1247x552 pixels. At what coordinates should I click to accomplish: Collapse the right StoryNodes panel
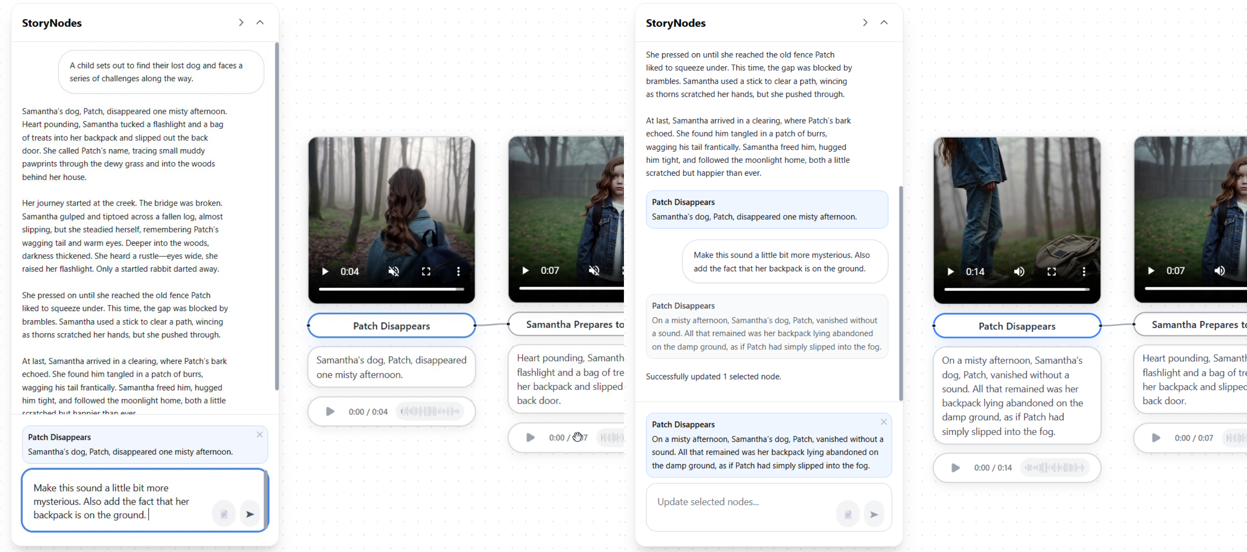884,23
